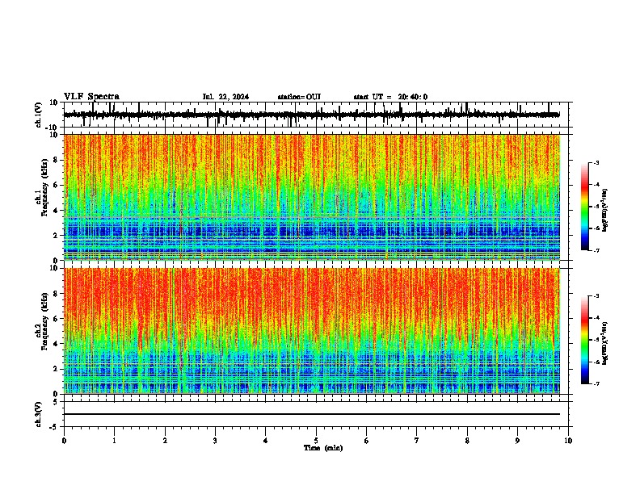Image resolution: width=640 pixels, height=494 pixels.
Task: Click the "Time (min)" x-axis label
Action: (x=323, y=448)
